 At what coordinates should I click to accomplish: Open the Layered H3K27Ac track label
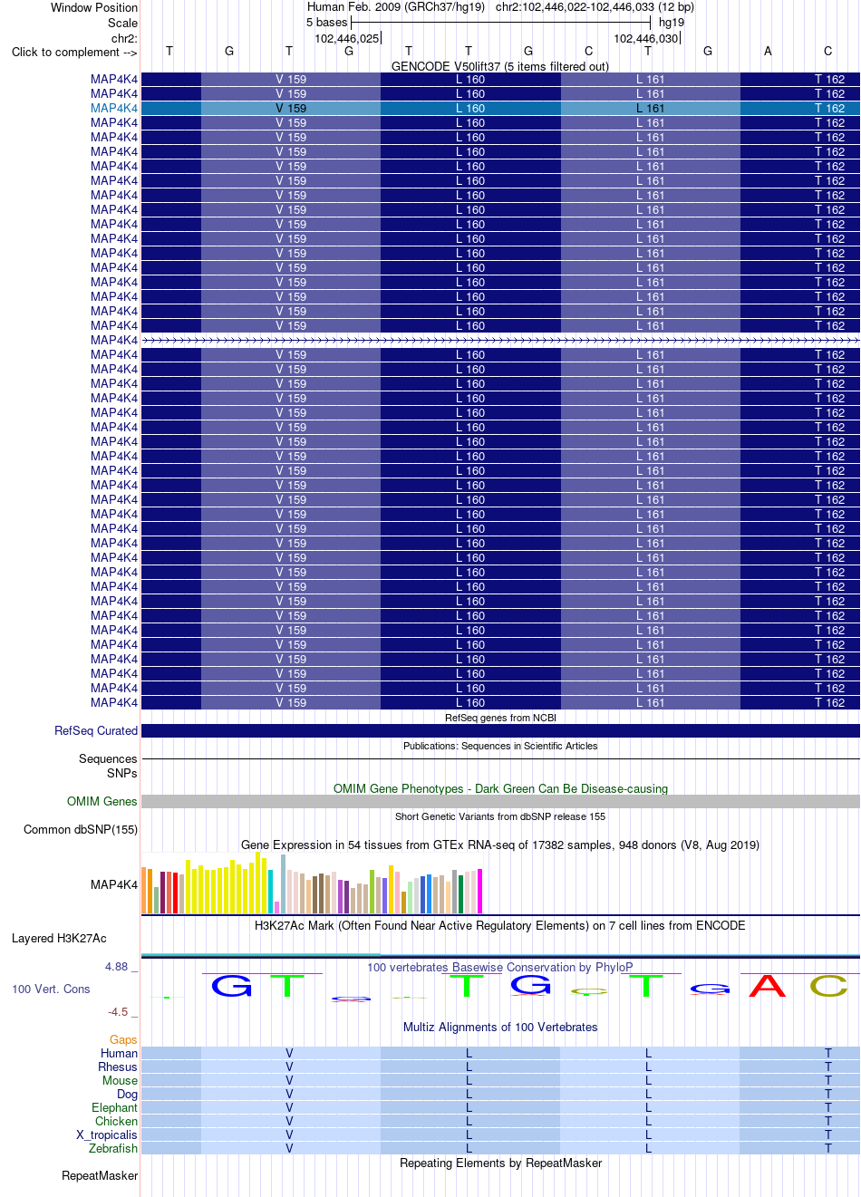click(59, 938)
